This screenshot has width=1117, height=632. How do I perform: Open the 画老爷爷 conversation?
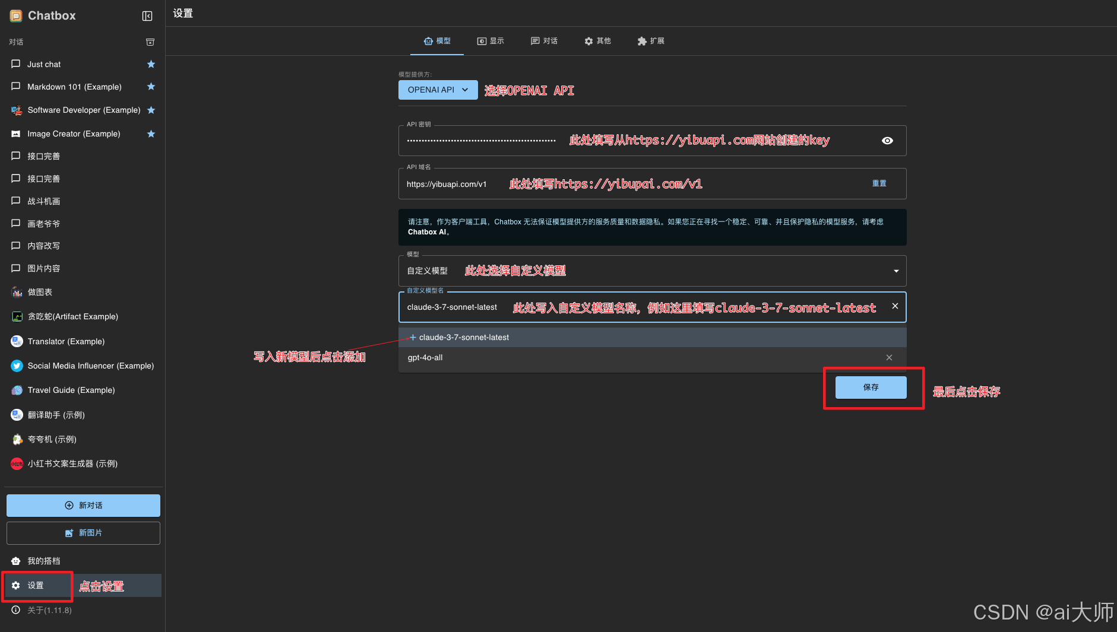point(83,224)
